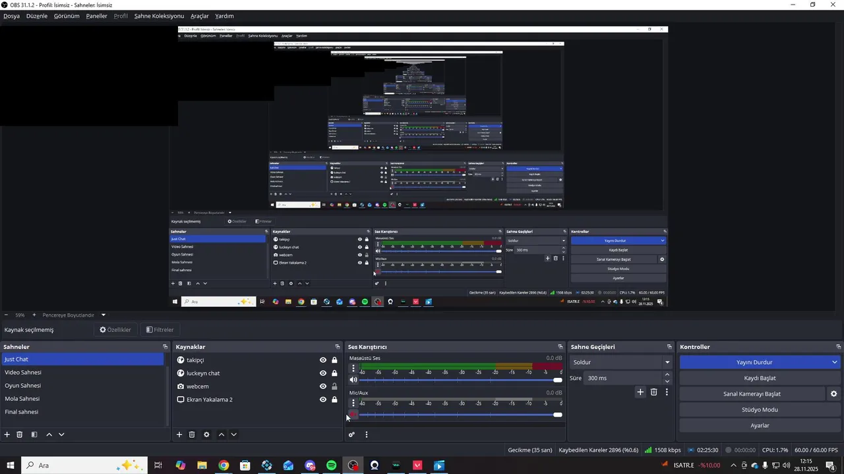Remove the selected source with the Kaynaklar trash icon
Image resolution: width=844 pixels, height=474 pixels.
tap(192, 434)
